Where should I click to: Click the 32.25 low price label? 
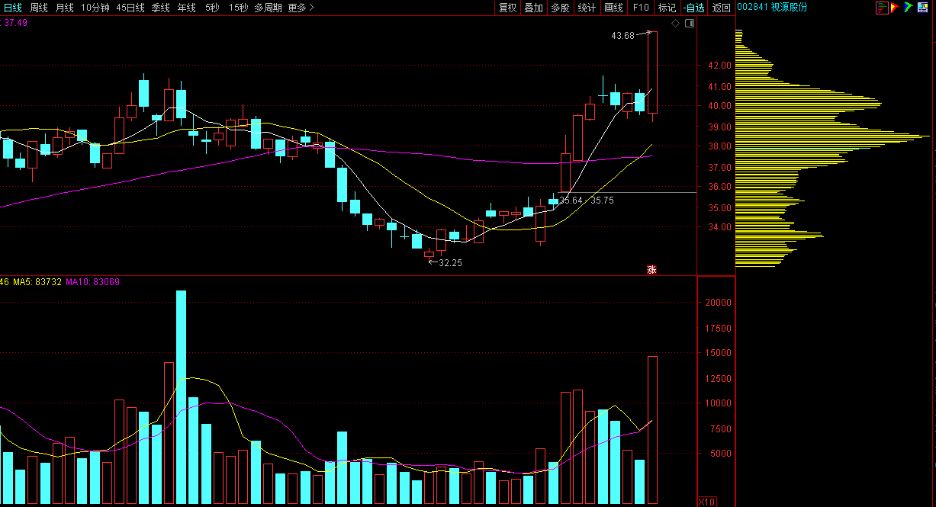[x=450, y=262]
